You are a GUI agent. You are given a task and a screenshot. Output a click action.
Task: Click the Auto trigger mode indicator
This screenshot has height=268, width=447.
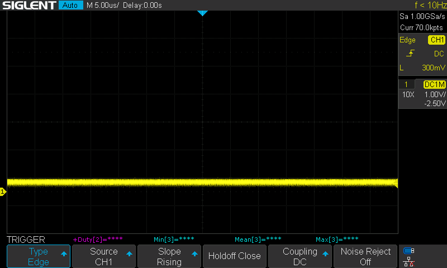pos(70,5)
